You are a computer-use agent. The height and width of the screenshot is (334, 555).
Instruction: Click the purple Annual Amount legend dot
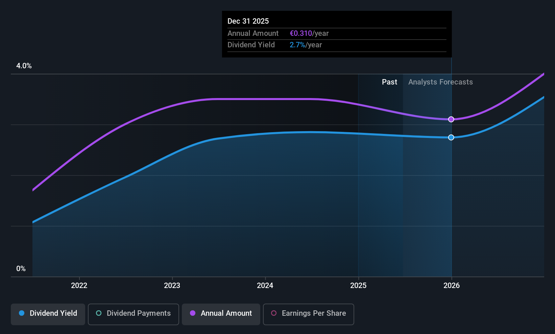click(x=193, y=313)
